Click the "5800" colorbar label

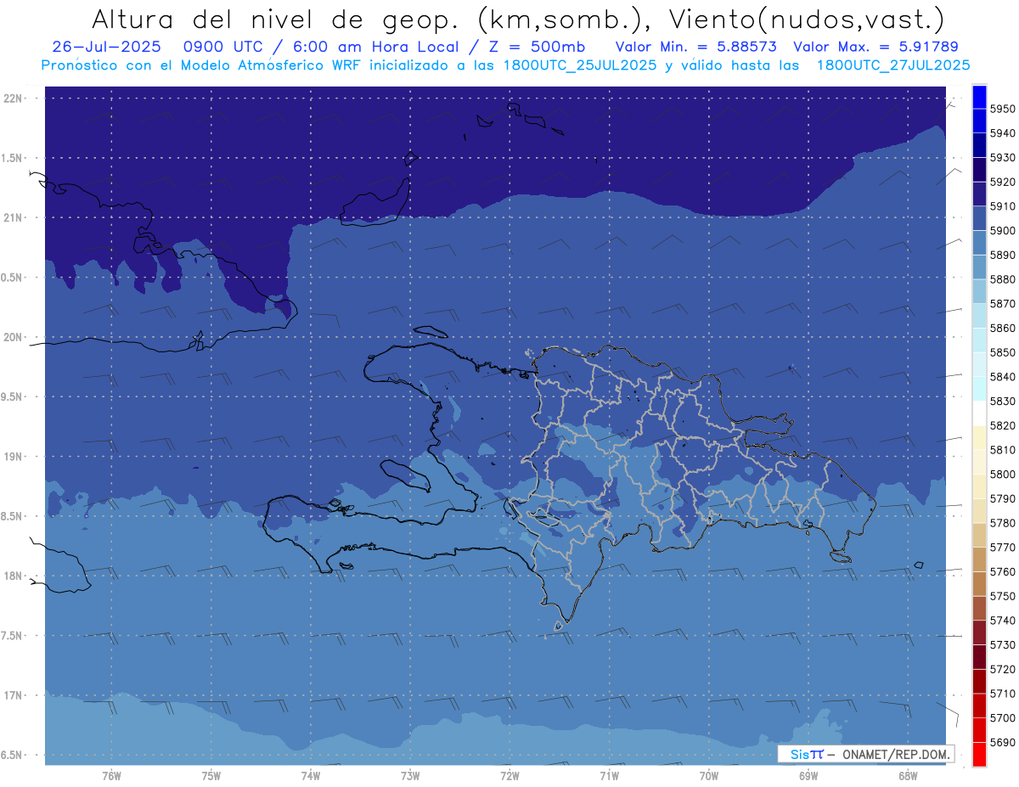[x=1002, y=475]
